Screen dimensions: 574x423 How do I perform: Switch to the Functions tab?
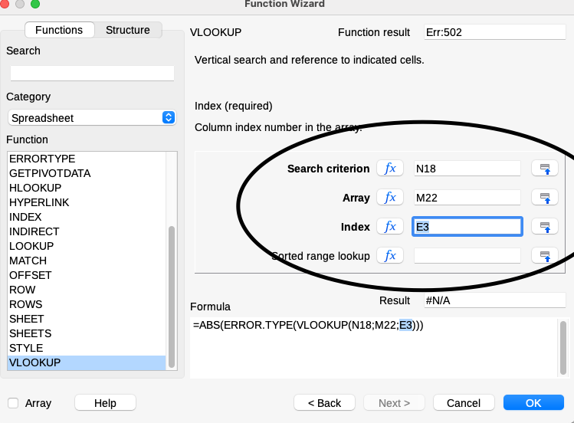(x=59, y=30)
